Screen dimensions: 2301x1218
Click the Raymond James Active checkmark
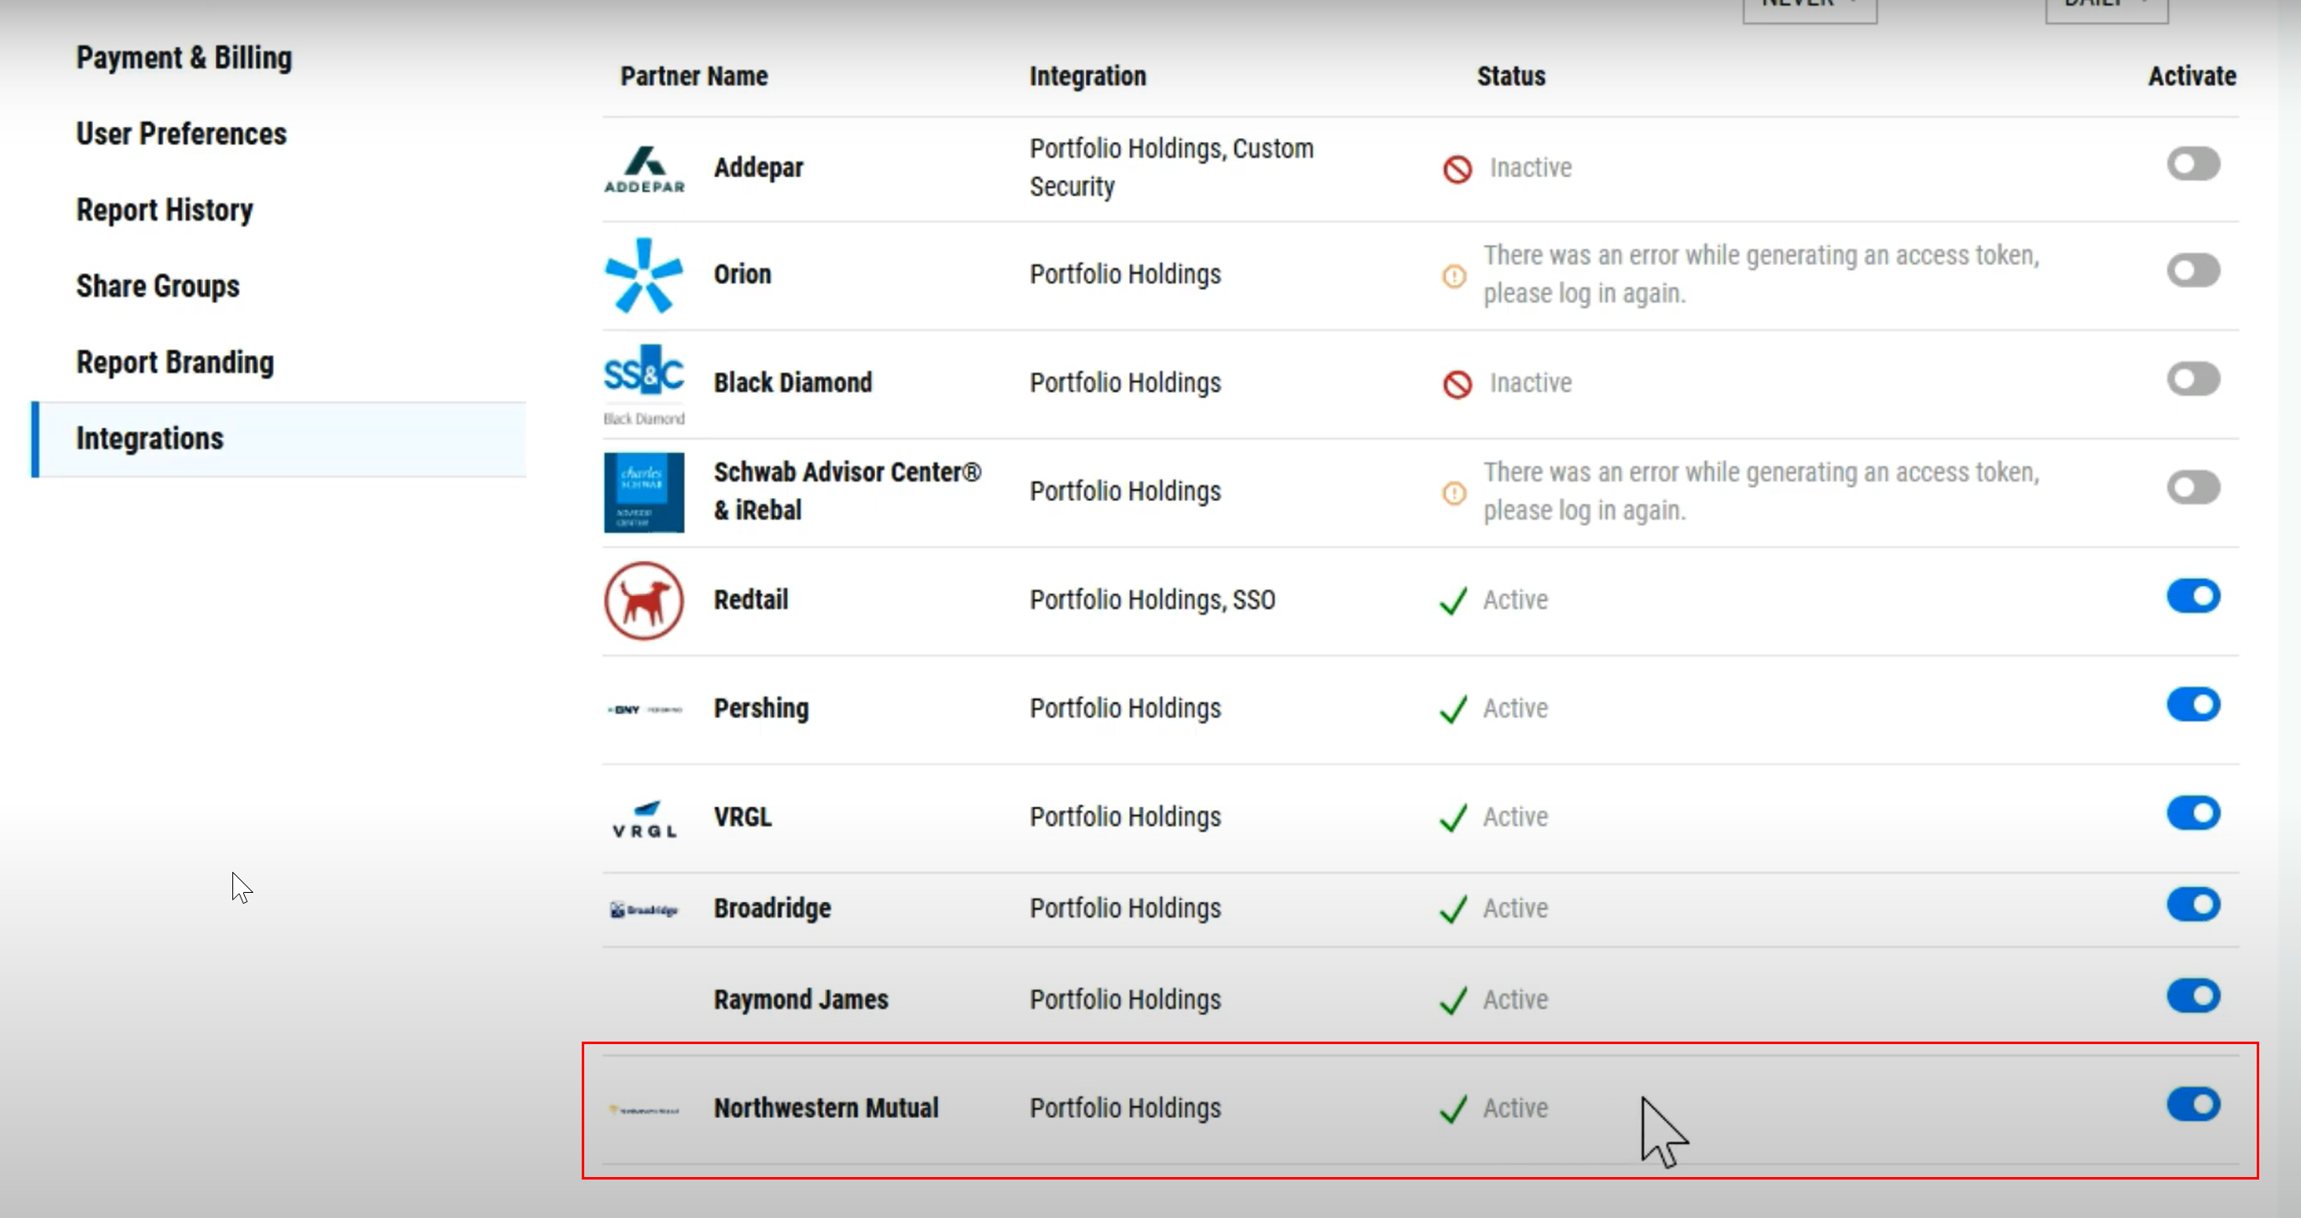(1453, 1001)
